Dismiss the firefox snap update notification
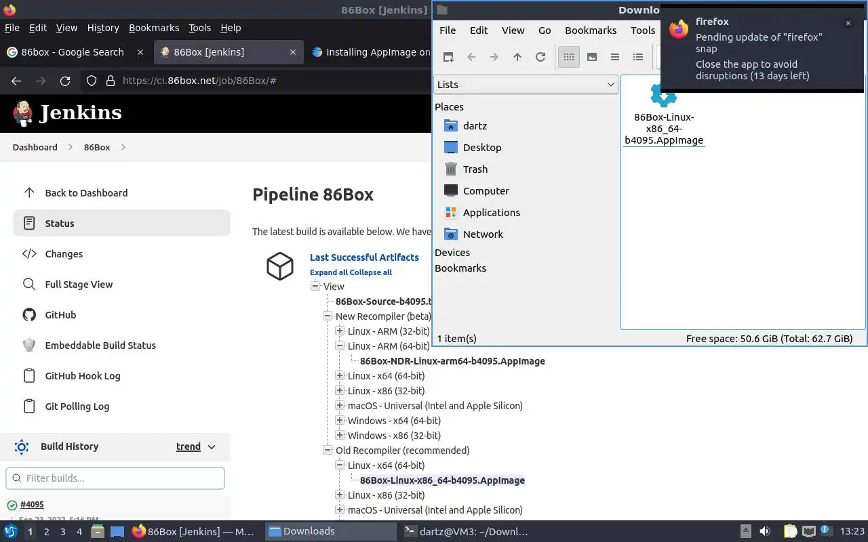Screen dimensions: 868x542 pos(848,23)
